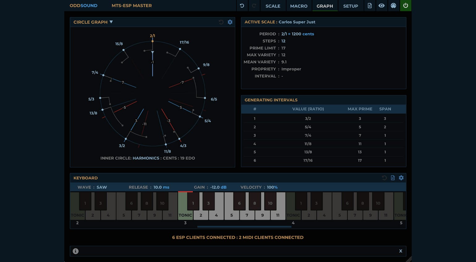Click the ESP clients connected status text
This screenshot has width=476, height=262.
(204, 237)
